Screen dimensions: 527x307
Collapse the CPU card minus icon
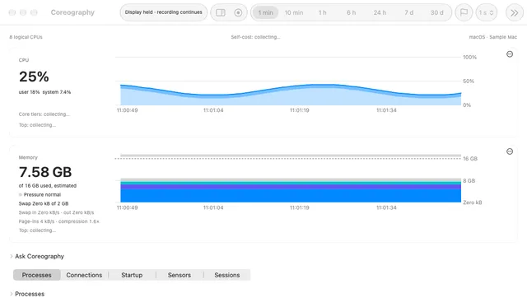pyautogui.click(x=510, y=54)
